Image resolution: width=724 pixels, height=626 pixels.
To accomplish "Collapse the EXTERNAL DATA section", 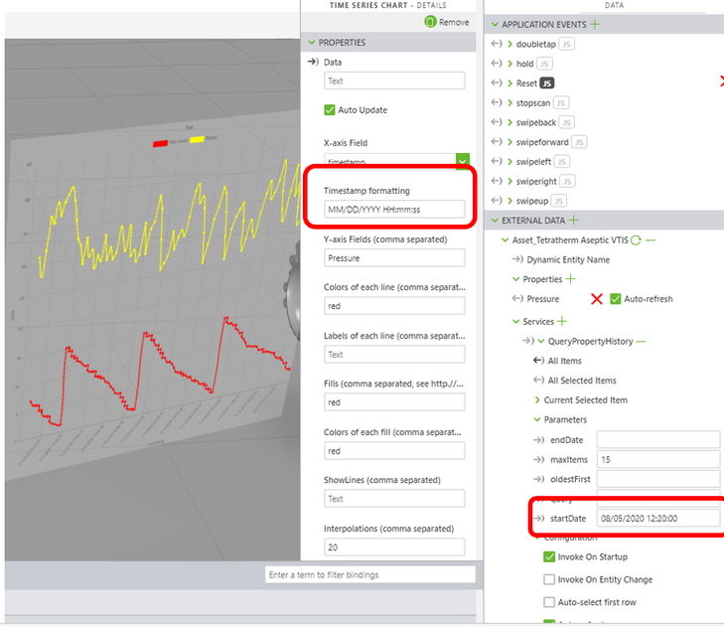I will 495,221.
